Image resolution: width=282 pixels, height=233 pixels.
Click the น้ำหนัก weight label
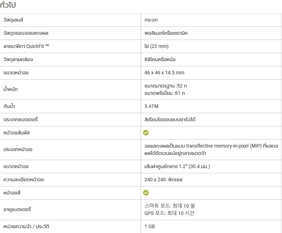click(10, 89)
